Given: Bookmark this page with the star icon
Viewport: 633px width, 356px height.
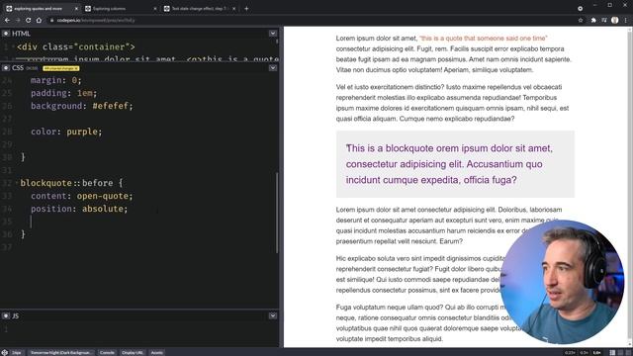Looking at the screenshot, I should point(581,20).
